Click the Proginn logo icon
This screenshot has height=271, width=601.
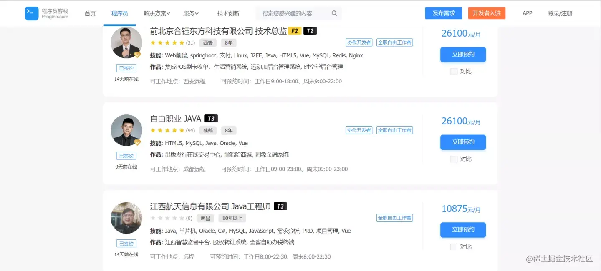[x=32, y=13]
